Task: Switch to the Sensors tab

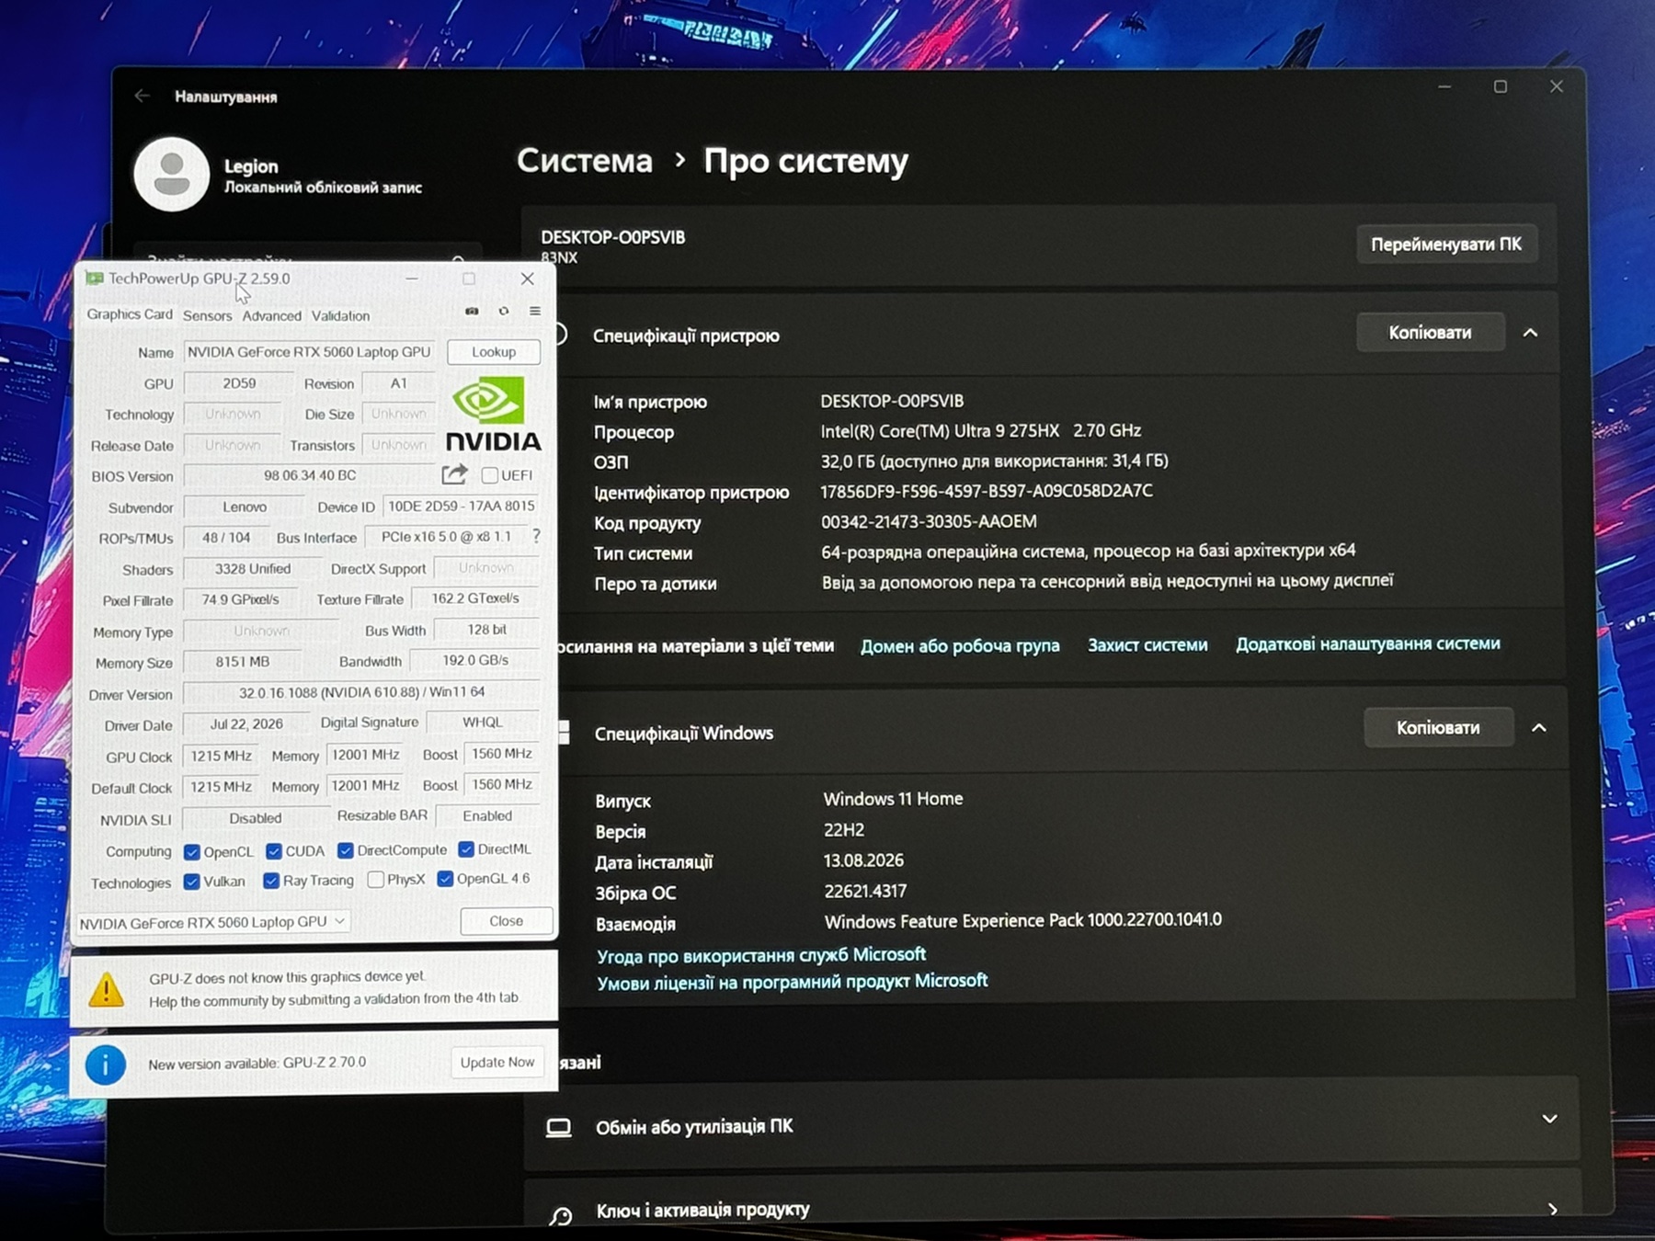Action: pos(208,315)
